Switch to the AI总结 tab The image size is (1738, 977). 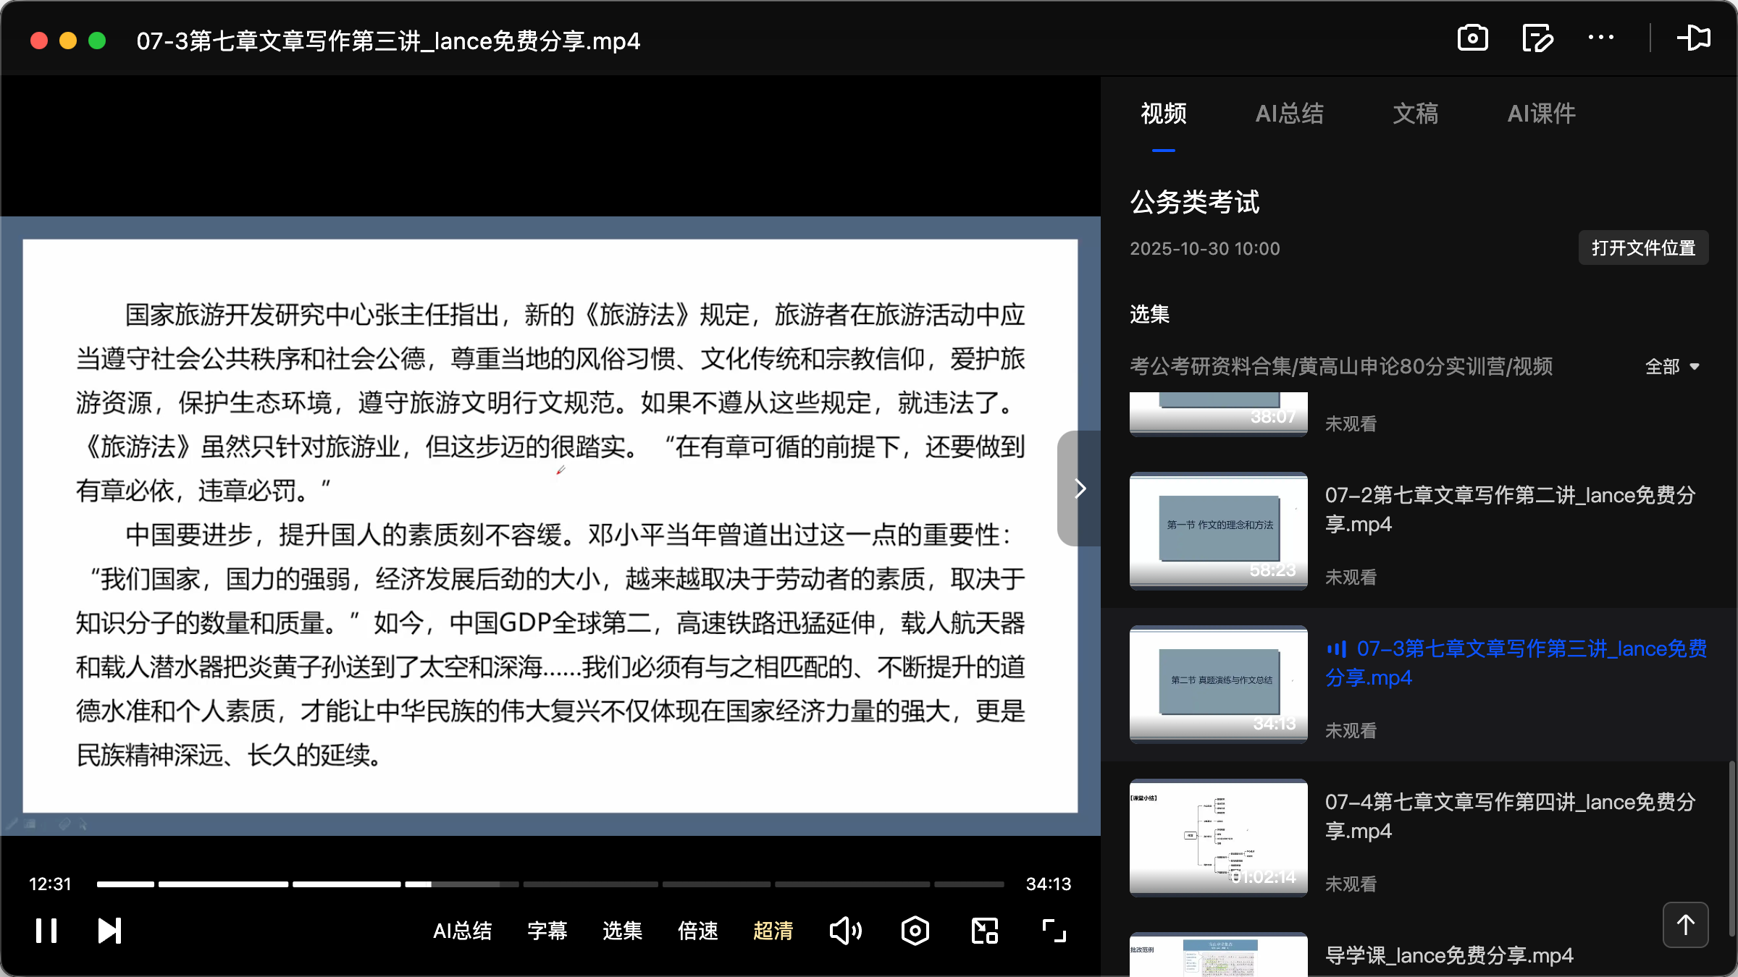point(1290,114)
